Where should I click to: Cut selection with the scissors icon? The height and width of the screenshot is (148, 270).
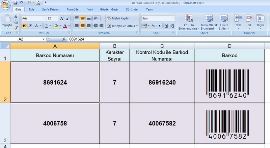click(x=16, y=16)
